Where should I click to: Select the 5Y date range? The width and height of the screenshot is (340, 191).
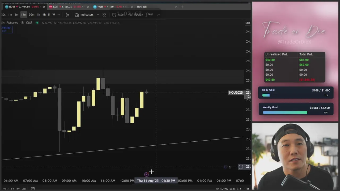18,189
